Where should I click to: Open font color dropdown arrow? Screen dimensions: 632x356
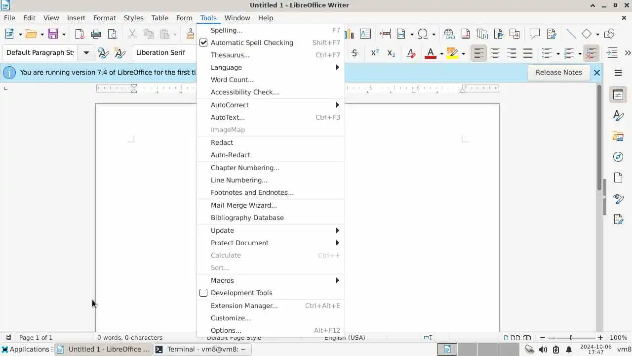pyautogui.click(x=441, y=53)
